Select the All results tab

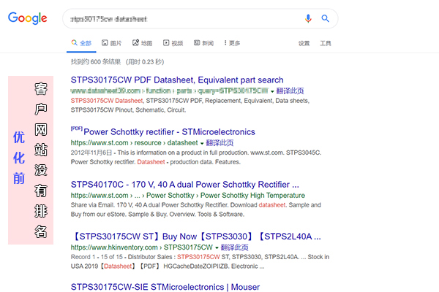click(81, 43)
